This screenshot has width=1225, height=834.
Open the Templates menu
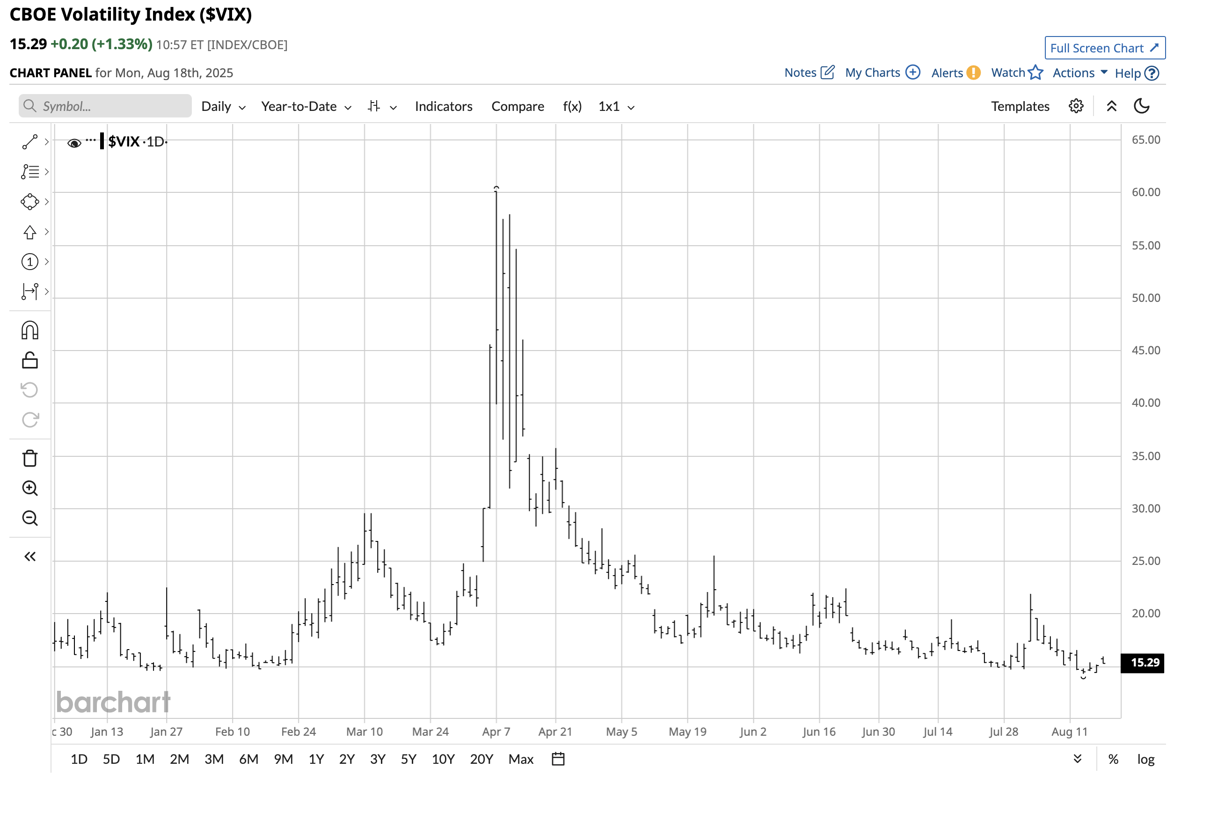pos(1020,107)
